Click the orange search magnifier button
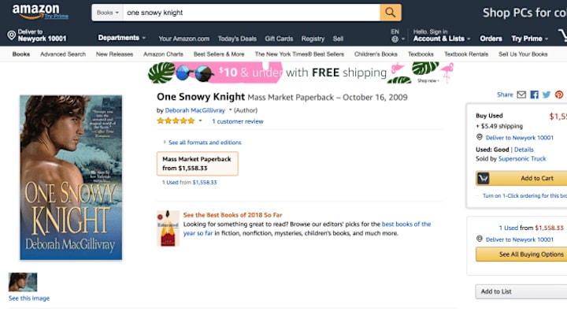The height and width of the screenshot is (319, 567). pos(390,13)
